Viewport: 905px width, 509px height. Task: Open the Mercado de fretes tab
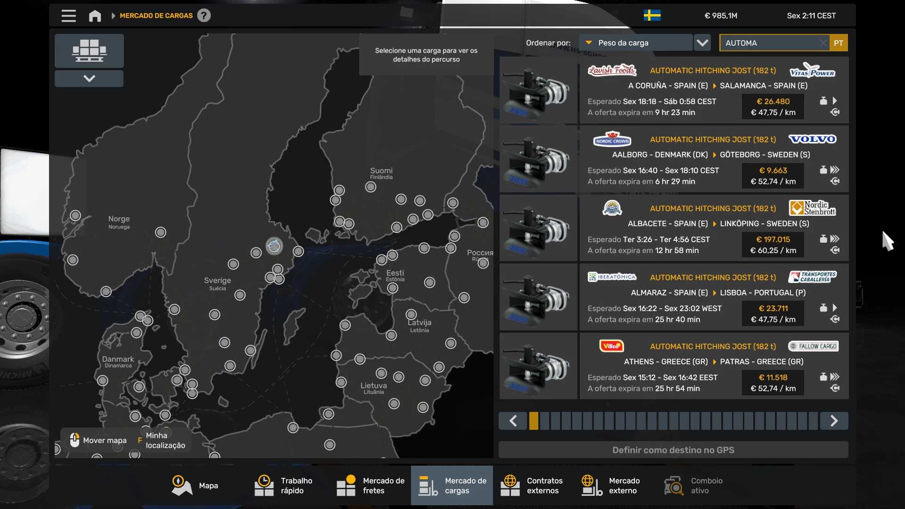coord(371,485)
